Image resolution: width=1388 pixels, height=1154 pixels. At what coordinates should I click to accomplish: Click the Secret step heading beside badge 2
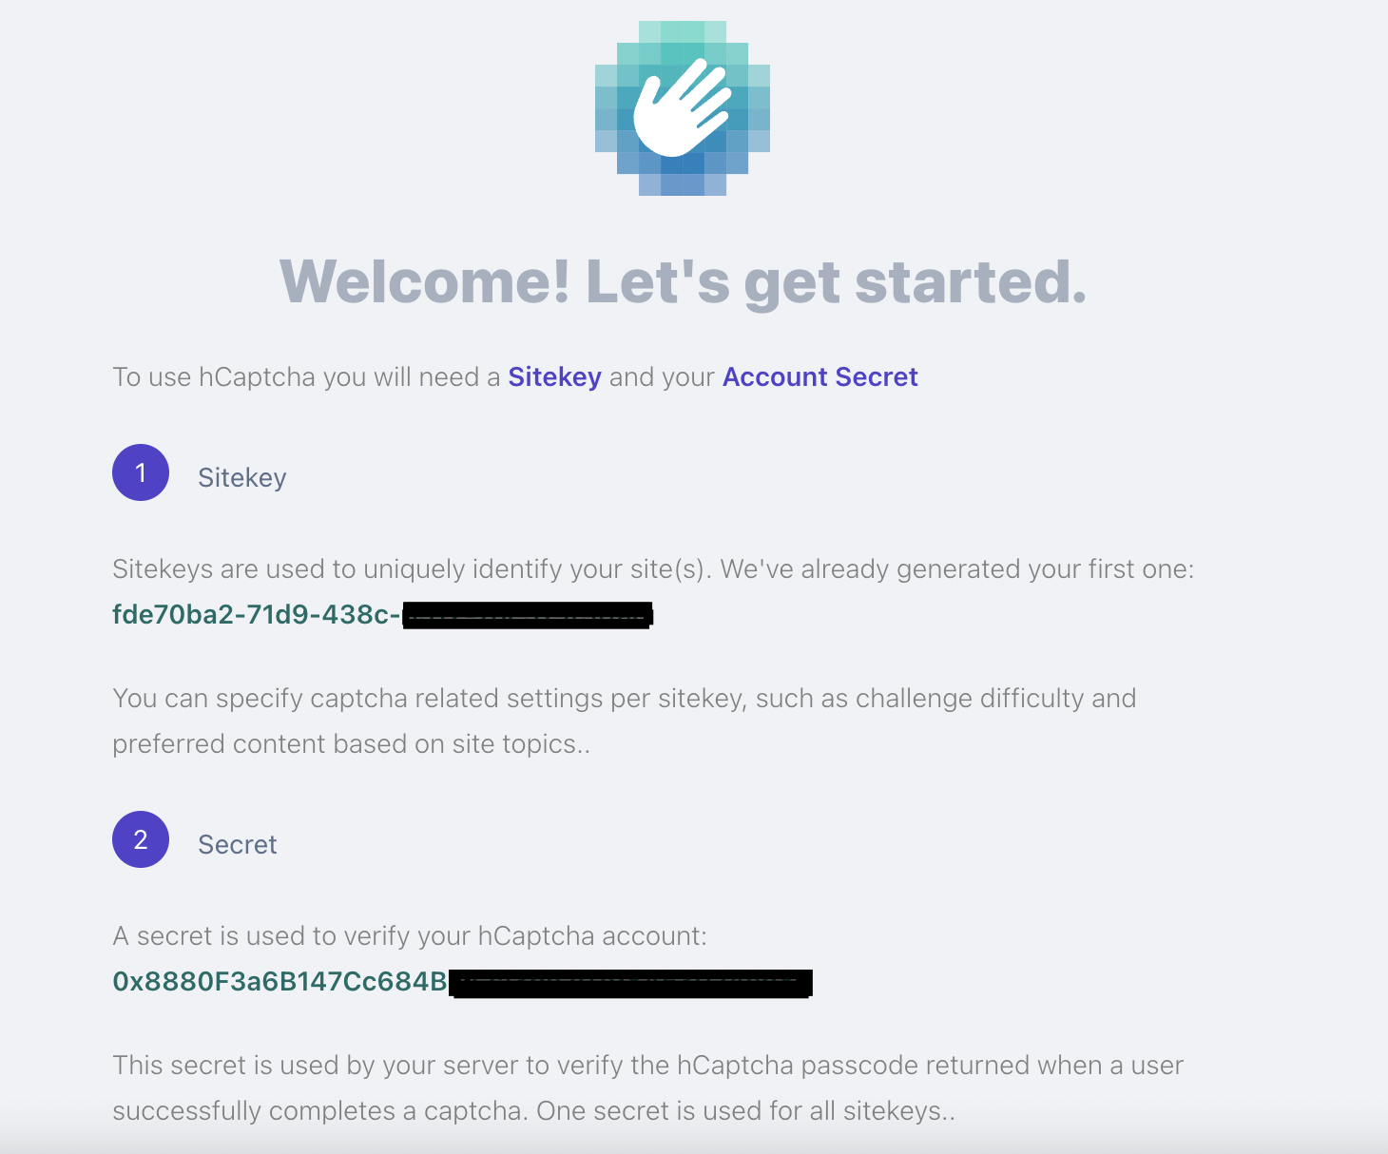pos(237,844)
